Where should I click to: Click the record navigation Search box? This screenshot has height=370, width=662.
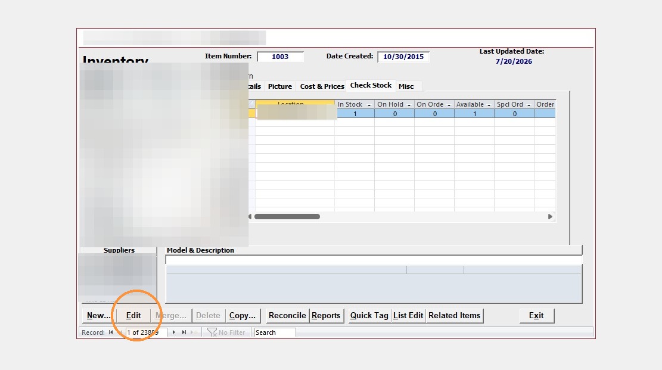coord(275,332)
